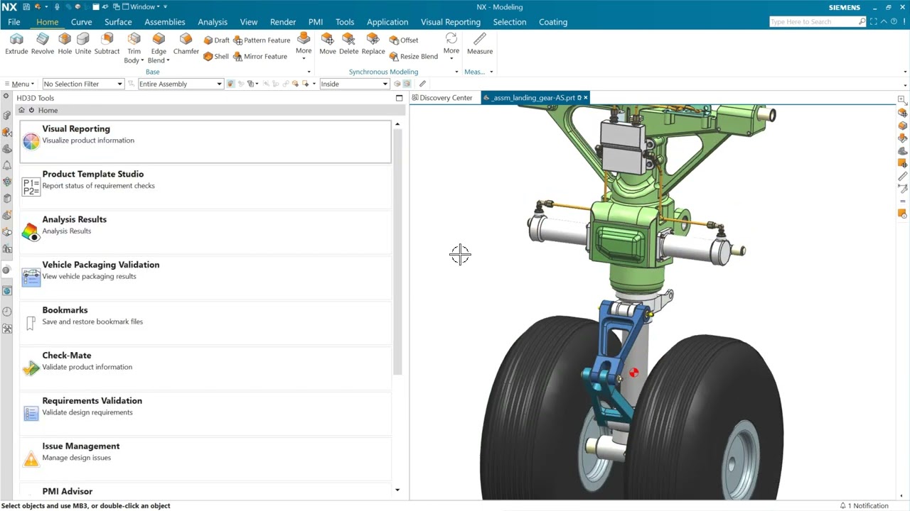910x511 pixels.
Task: Click the Coating ribbon tab
Action: point(553,22)
